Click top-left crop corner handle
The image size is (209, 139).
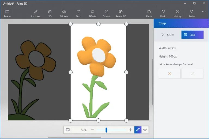[70, 24]
